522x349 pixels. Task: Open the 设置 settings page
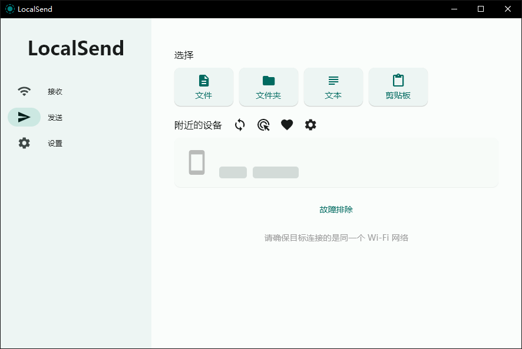[54, 143]
